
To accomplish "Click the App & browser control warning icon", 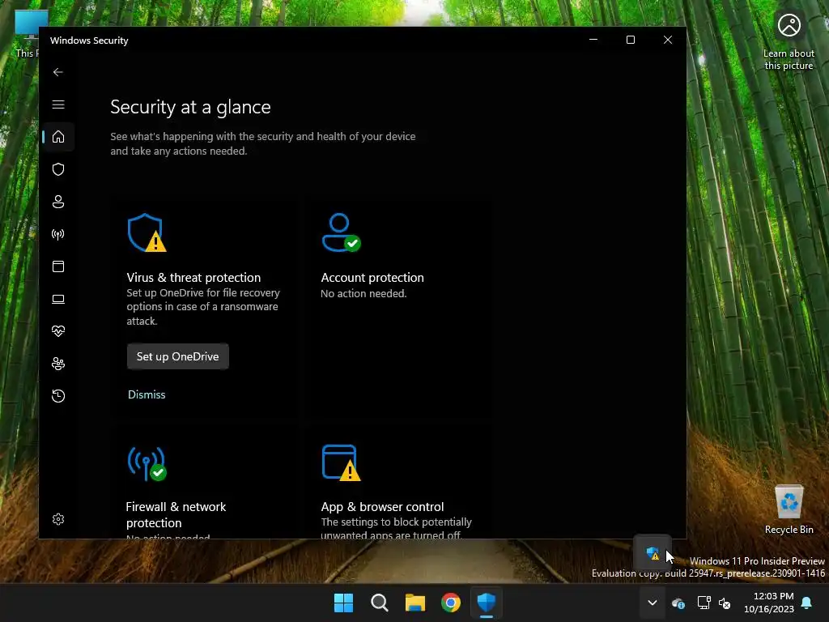I will (341, 462).
